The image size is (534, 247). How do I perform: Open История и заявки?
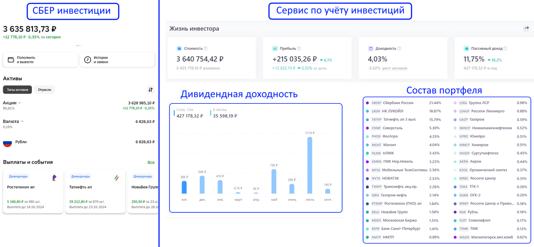coord(117,60)
